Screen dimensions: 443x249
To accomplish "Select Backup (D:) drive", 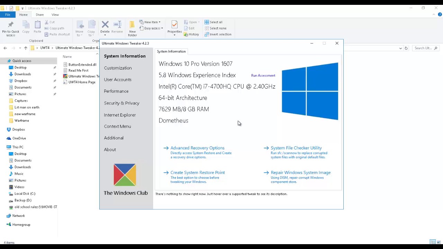I will [20, 200].
